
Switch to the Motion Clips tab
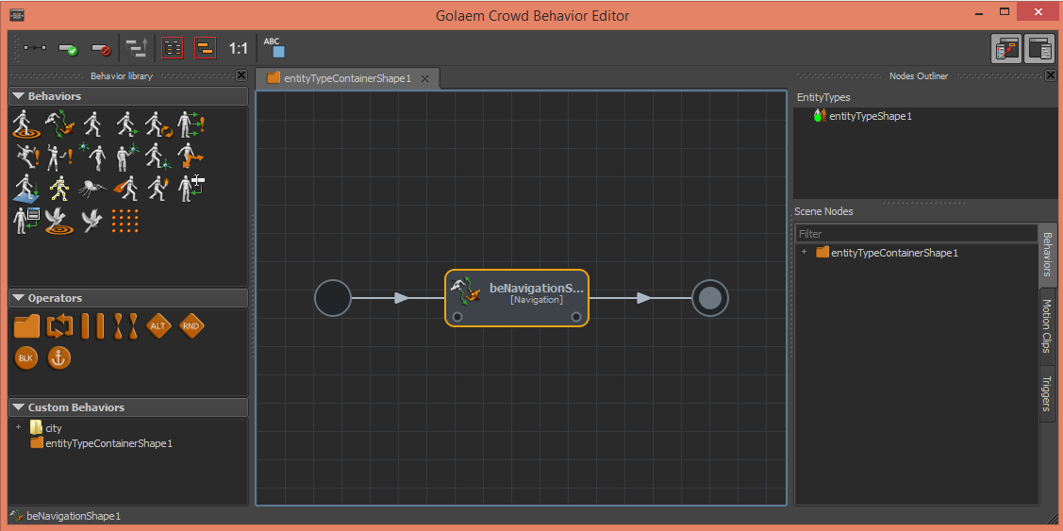pos(1047,326)
